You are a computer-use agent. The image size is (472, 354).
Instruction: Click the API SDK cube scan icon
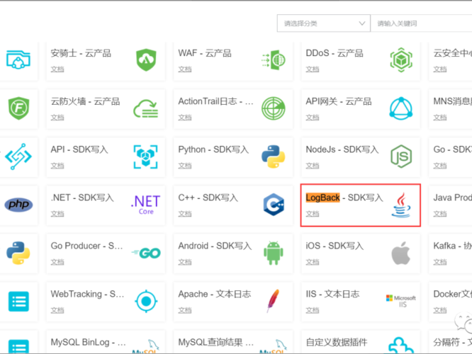146,156
